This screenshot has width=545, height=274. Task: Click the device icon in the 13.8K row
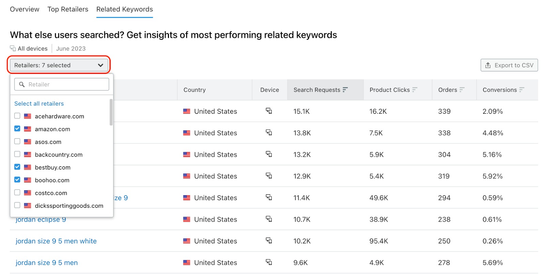pyautogui.click(x=269, y=132)
